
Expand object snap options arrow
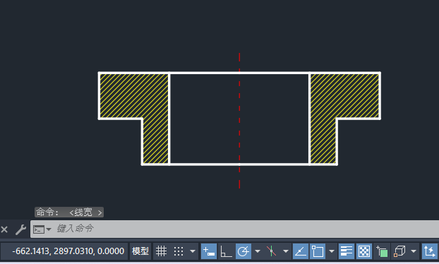click(332, 251)
